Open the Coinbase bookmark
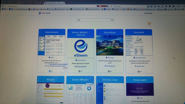 108,9
